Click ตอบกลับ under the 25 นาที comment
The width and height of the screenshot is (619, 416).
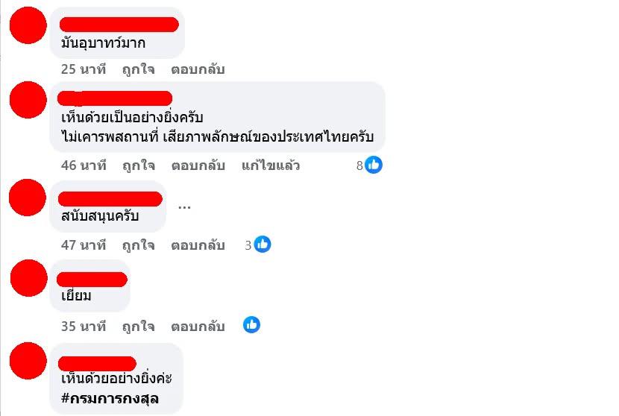click(x=198, y=69)
